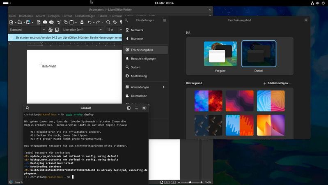
Task: Toggle print preview in Writer toolbar
Action: click(x=51, y=22)
